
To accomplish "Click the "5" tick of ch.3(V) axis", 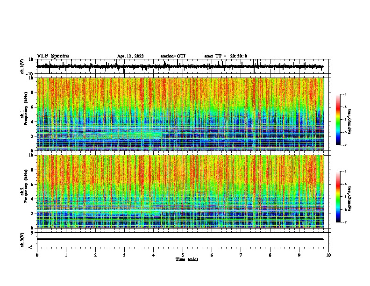I will (33, 233).
